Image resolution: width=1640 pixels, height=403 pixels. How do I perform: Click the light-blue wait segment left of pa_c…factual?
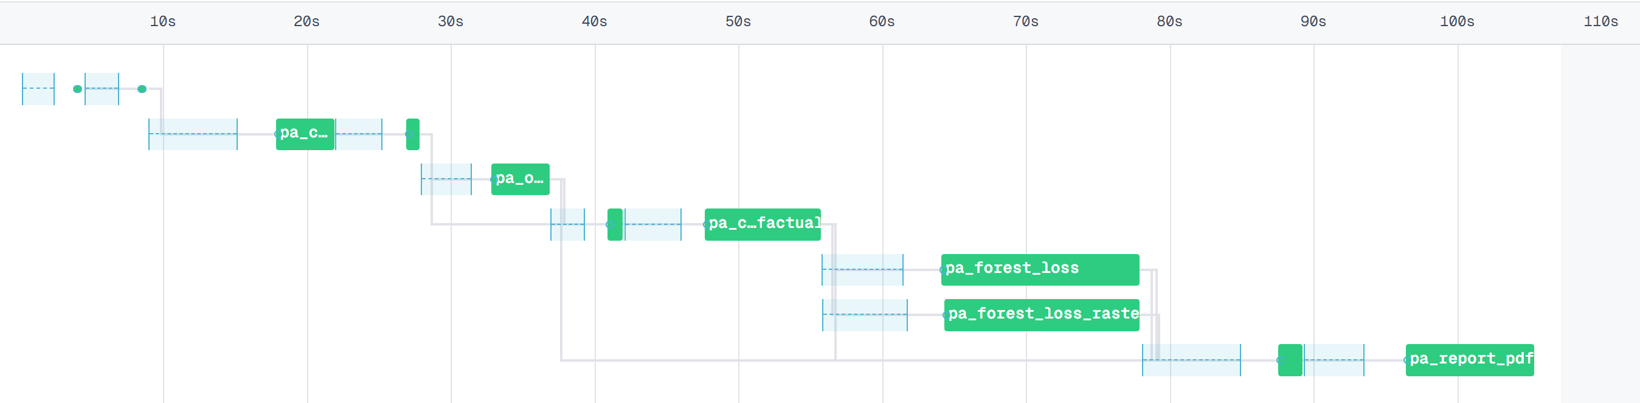pyautogui.click(x=653, y=224)
